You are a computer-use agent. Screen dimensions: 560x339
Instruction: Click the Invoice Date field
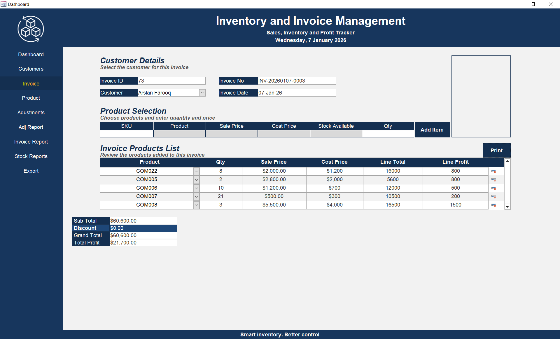297,93
